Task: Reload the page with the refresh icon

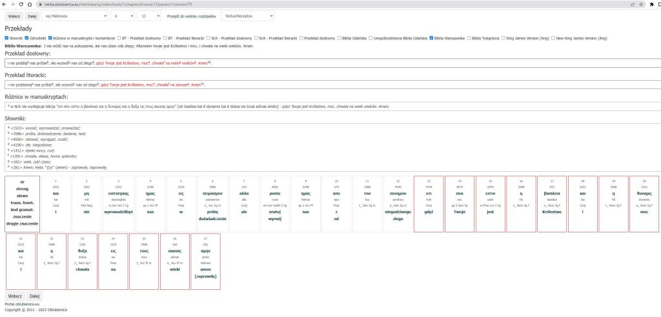Action: click(x=20, y=4)
